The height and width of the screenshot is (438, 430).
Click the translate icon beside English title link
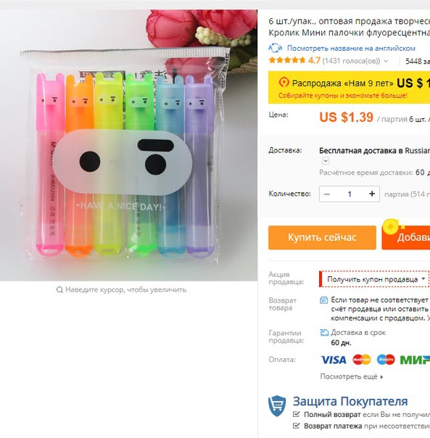275,48
